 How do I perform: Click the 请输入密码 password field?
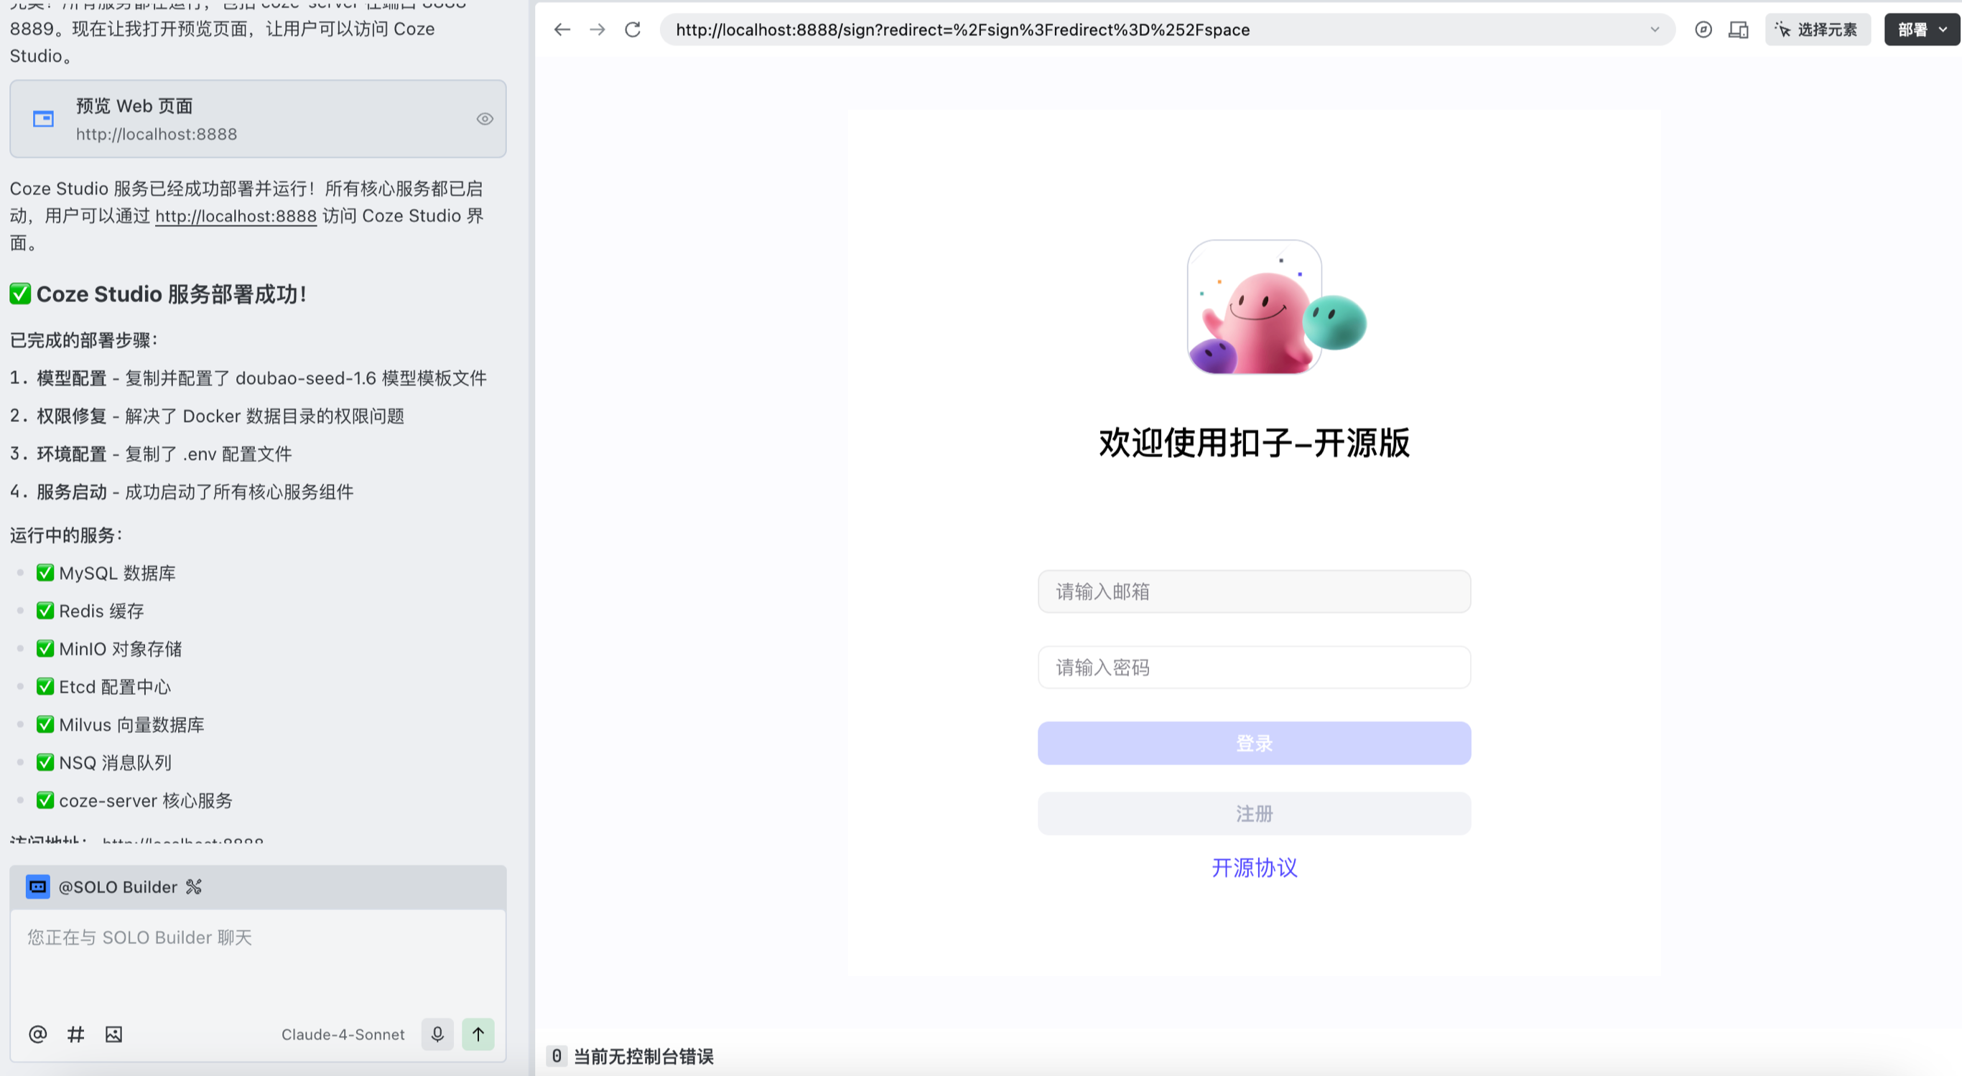click(1254, 668)
